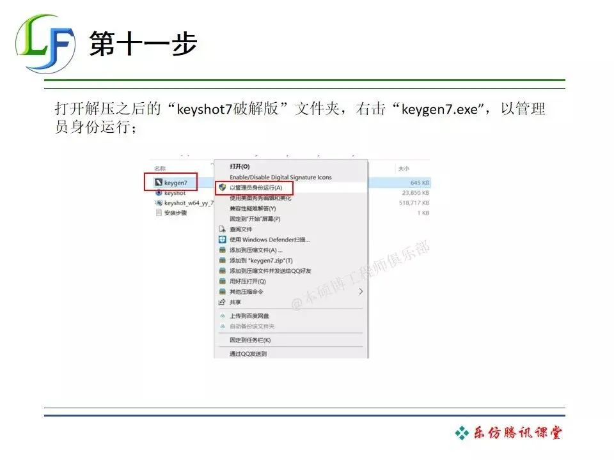Select 固定到"开始"屏幕(P) menu entry
Image resolution: width=614 pixels, height=460 pixels.
255,218
